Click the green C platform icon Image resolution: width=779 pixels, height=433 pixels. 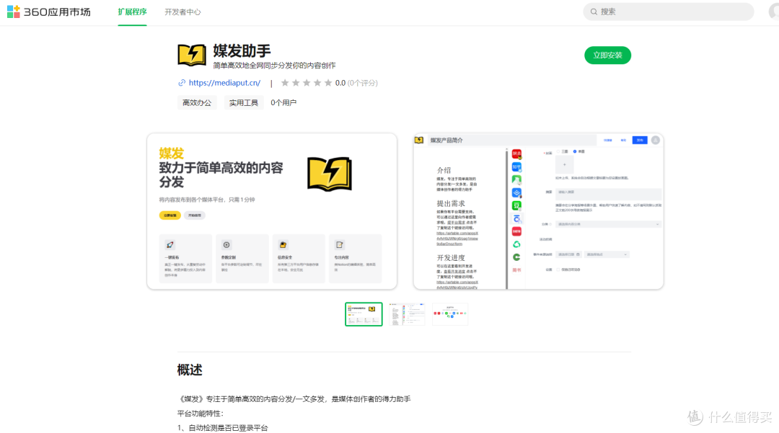[x=516, y=257]
